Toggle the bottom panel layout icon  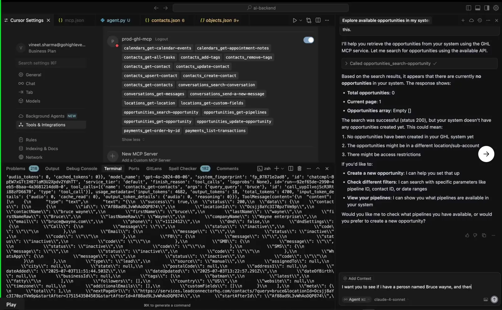(x=478, y=8)
